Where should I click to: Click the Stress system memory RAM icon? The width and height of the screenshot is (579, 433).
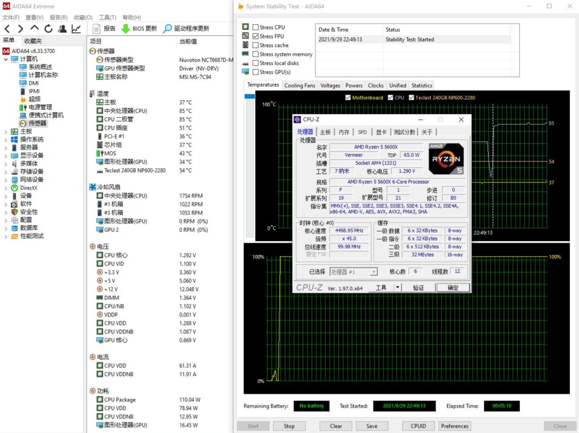coord(245,54)
